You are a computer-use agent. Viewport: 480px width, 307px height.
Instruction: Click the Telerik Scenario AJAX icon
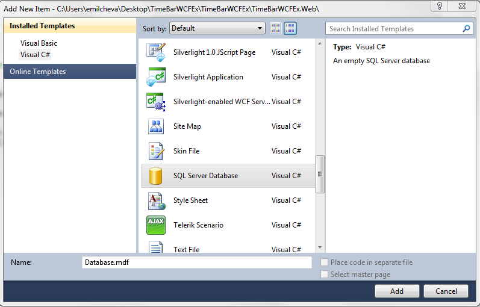[x=156, y=225]
